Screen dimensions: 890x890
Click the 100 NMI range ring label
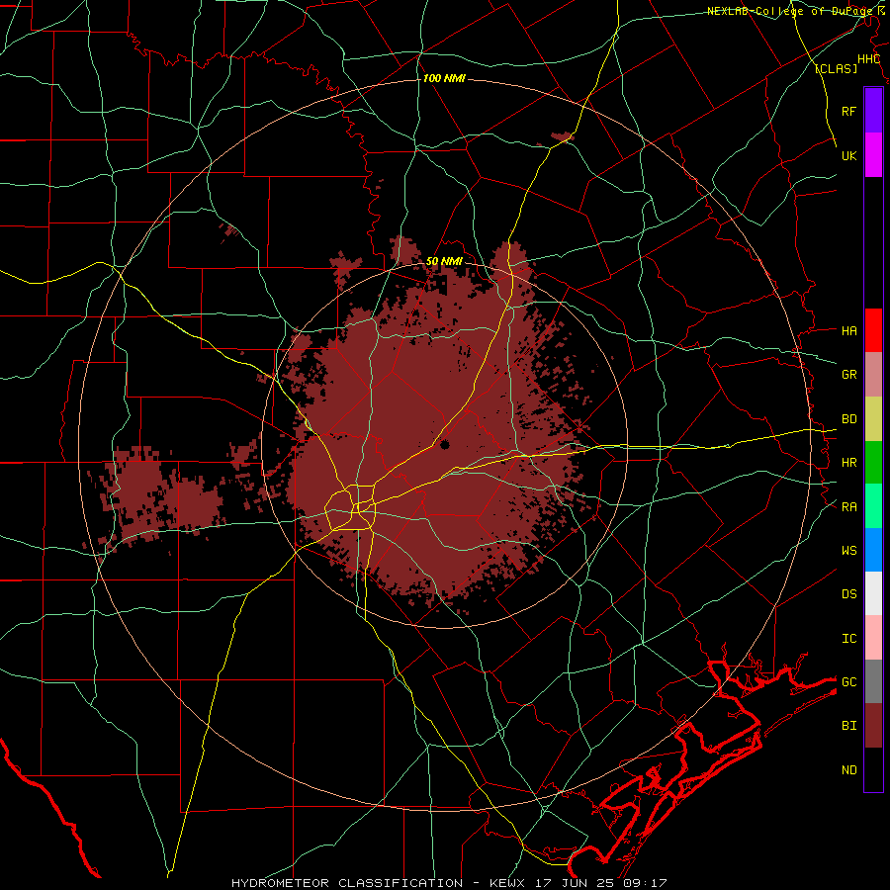pos(444,78)
